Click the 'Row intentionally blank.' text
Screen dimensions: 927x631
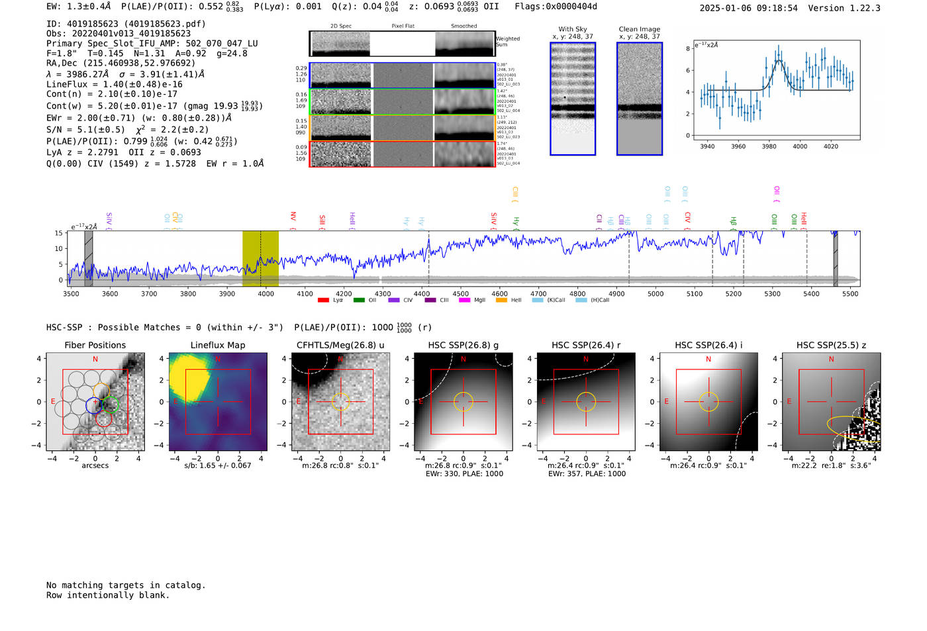coord(108,595)
